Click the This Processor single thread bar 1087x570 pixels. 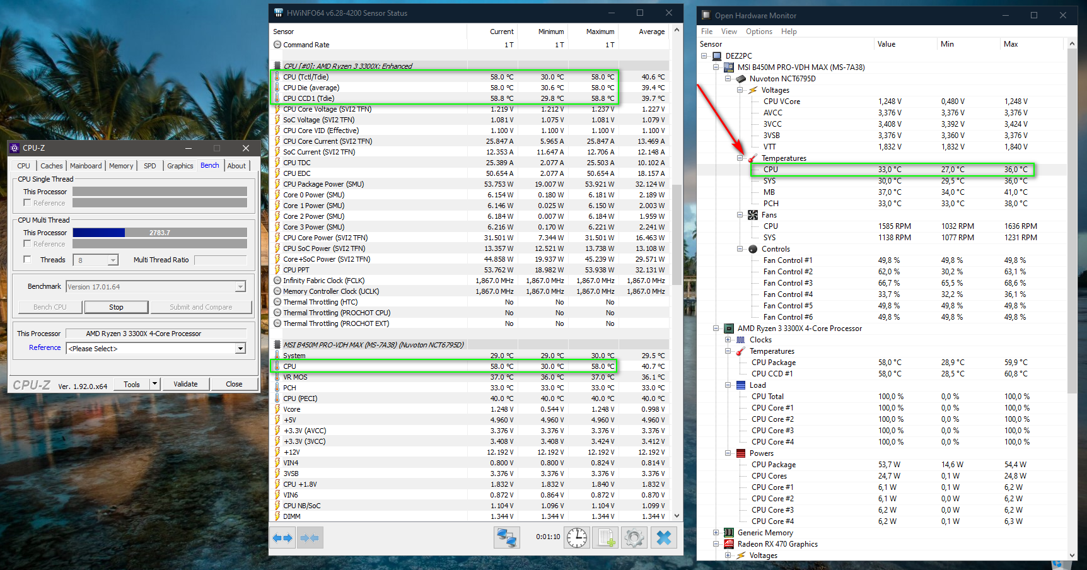coord(160,192)
